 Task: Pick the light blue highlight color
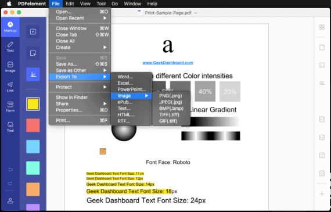click(33, 146)
